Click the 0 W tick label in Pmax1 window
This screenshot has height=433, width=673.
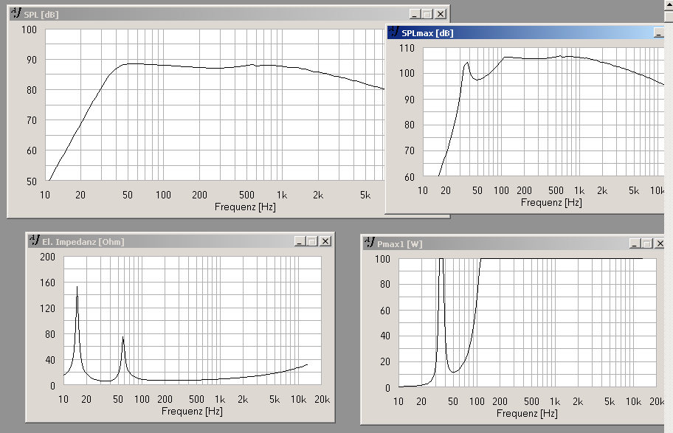(387, 388)
